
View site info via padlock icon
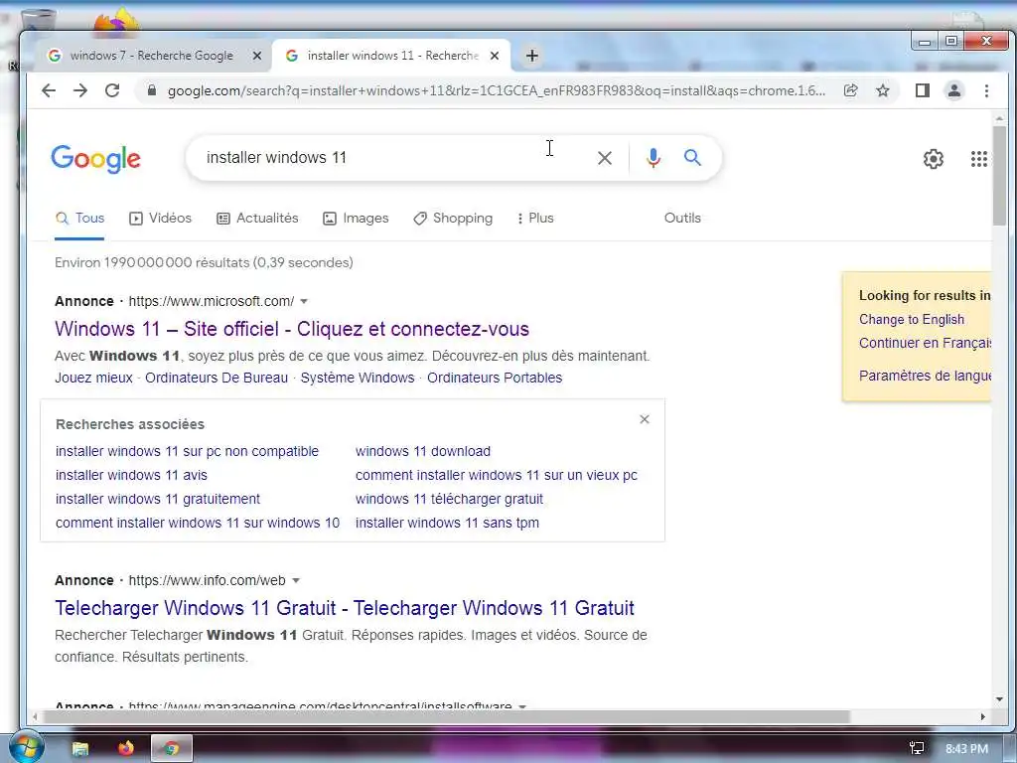tap(152, 90)
